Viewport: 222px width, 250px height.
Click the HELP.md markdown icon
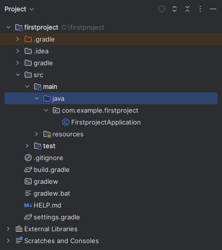[x=28, y=206]
